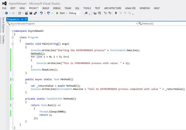This screenshot has height=130, width=186.
Task: Open the PROJECT menu
Action: (x=34, y=8)
